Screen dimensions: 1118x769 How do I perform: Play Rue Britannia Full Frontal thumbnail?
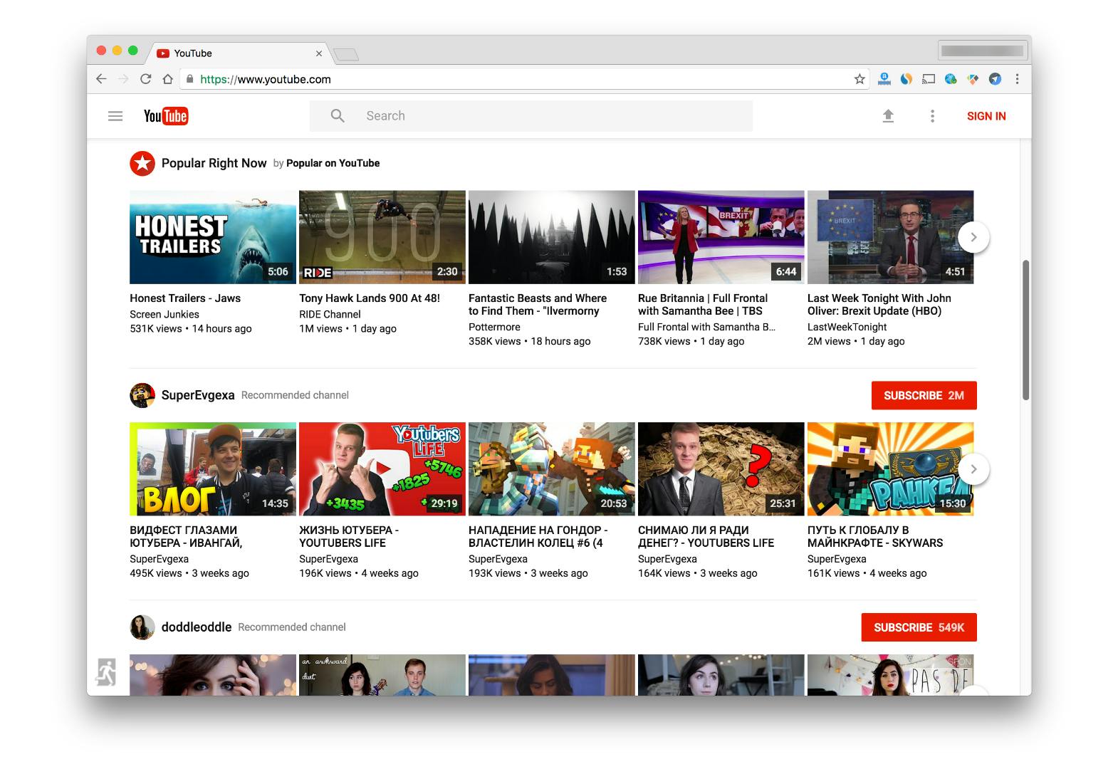coord(721,237)
